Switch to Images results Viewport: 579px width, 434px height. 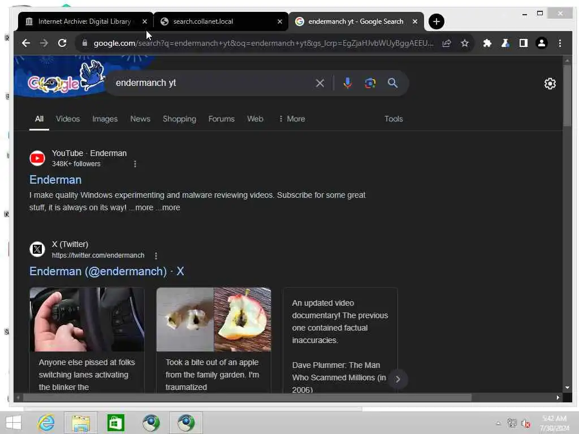105,119
